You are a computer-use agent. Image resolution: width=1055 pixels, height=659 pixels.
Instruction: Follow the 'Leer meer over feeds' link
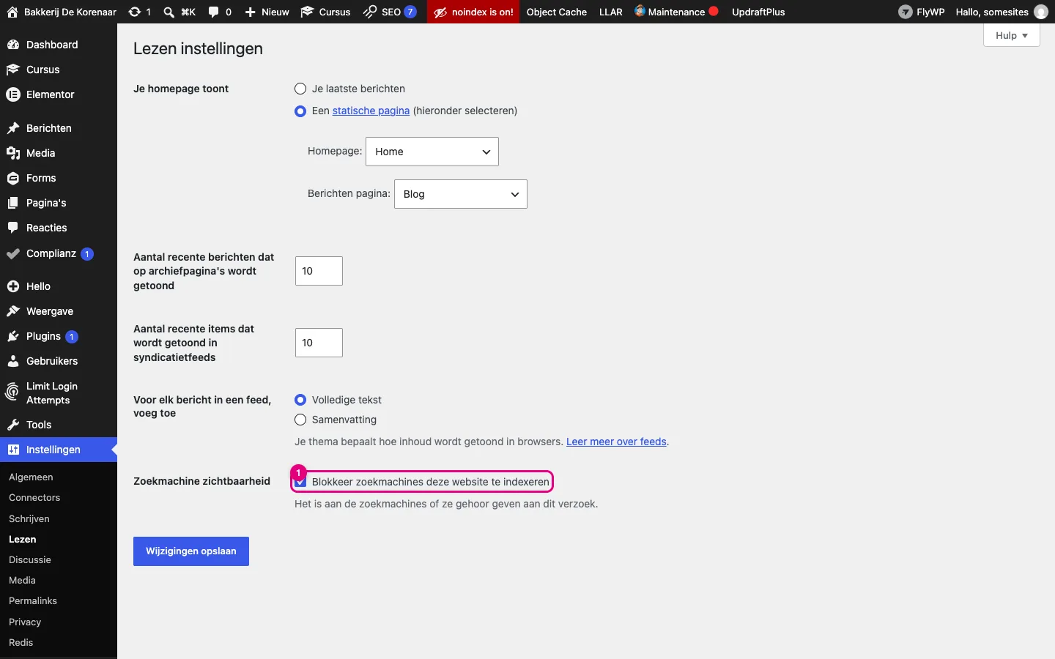[616, 442]
